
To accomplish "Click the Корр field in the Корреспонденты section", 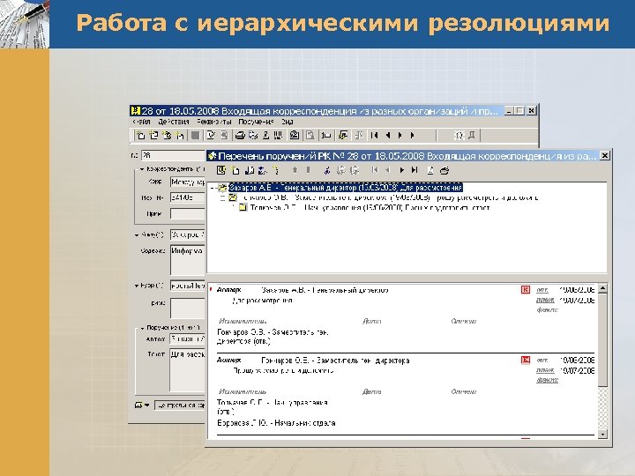I will [x=188, y=182].
